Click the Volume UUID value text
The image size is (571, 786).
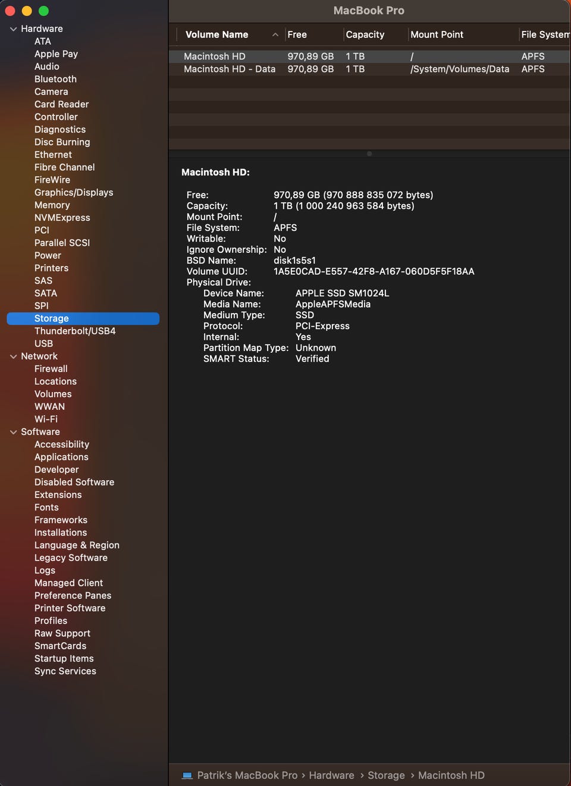pos(374,271)
